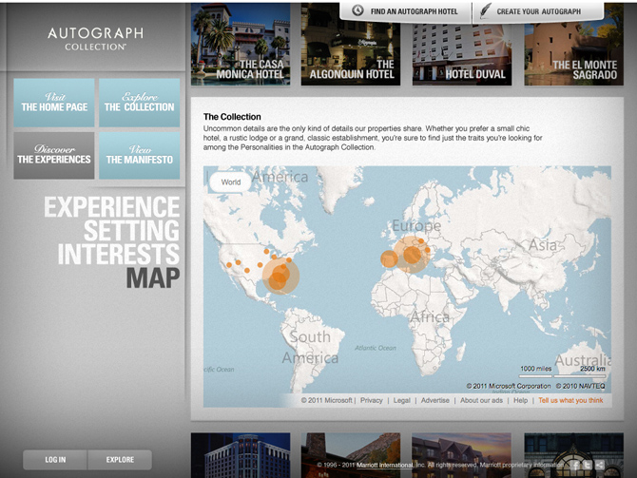Open The Casa Monica Hotel thumbnail
The height and width of the screenshot is (478, 637).
click(241, 44)
